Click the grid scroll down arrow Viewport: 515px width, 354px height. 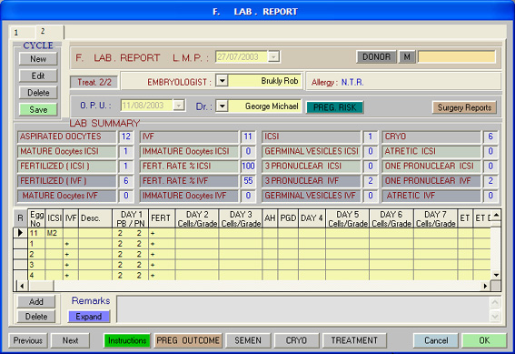[496, 275]
